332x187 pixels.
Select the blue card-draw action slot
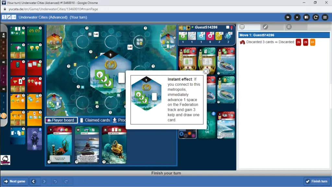18,136
